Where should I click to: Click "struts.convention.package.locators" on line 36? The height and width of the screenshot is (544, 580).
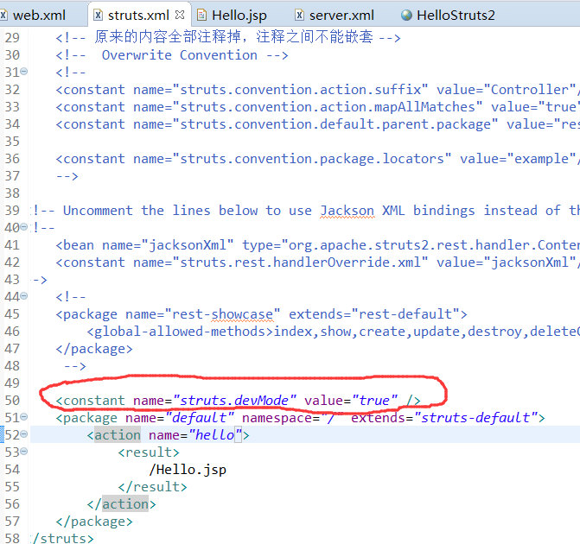click(312, 159)
